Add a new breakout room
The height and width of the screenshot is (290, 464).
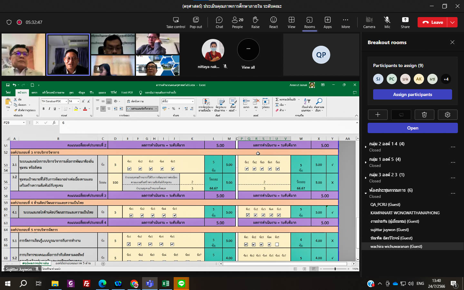[378, 115]
